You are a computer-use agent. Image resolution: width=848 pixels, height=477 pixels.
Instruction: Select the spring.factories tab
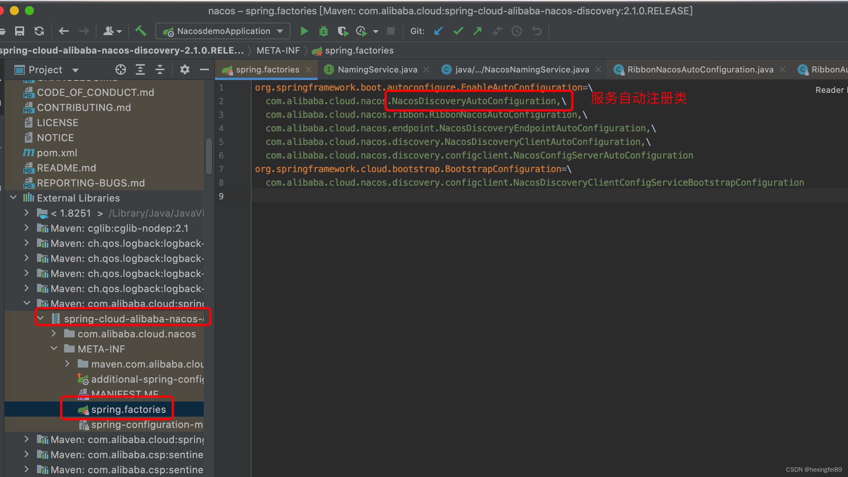261,69
